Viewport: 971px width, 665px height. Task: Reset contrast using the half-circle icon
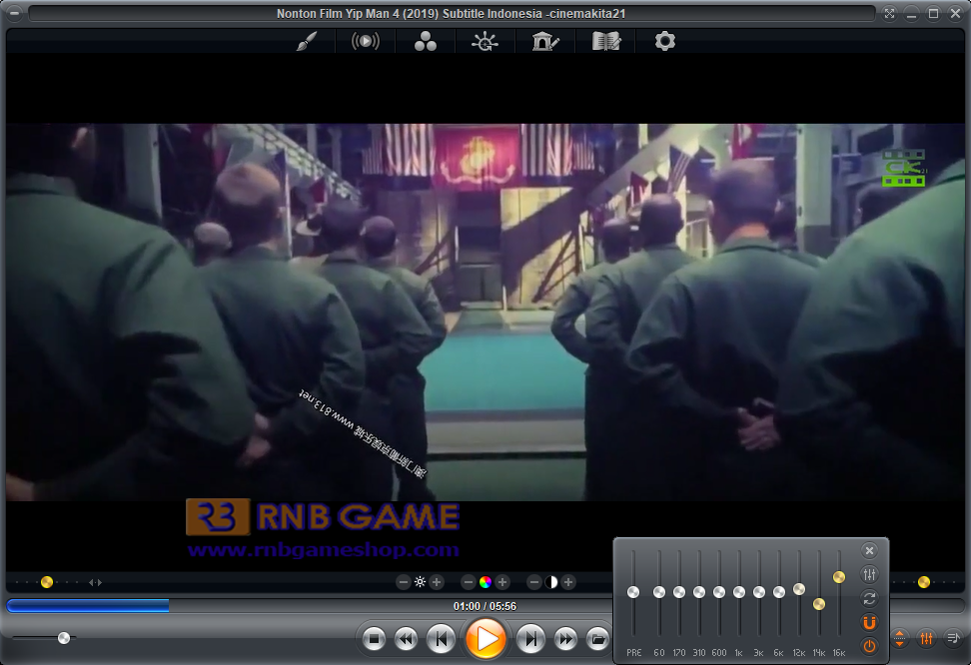pos(551,582)
